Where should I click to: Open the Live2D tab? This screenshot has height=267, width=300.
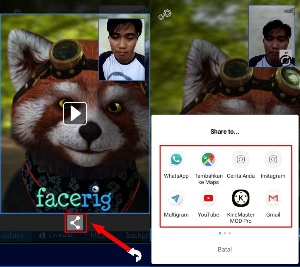(55, 236)
